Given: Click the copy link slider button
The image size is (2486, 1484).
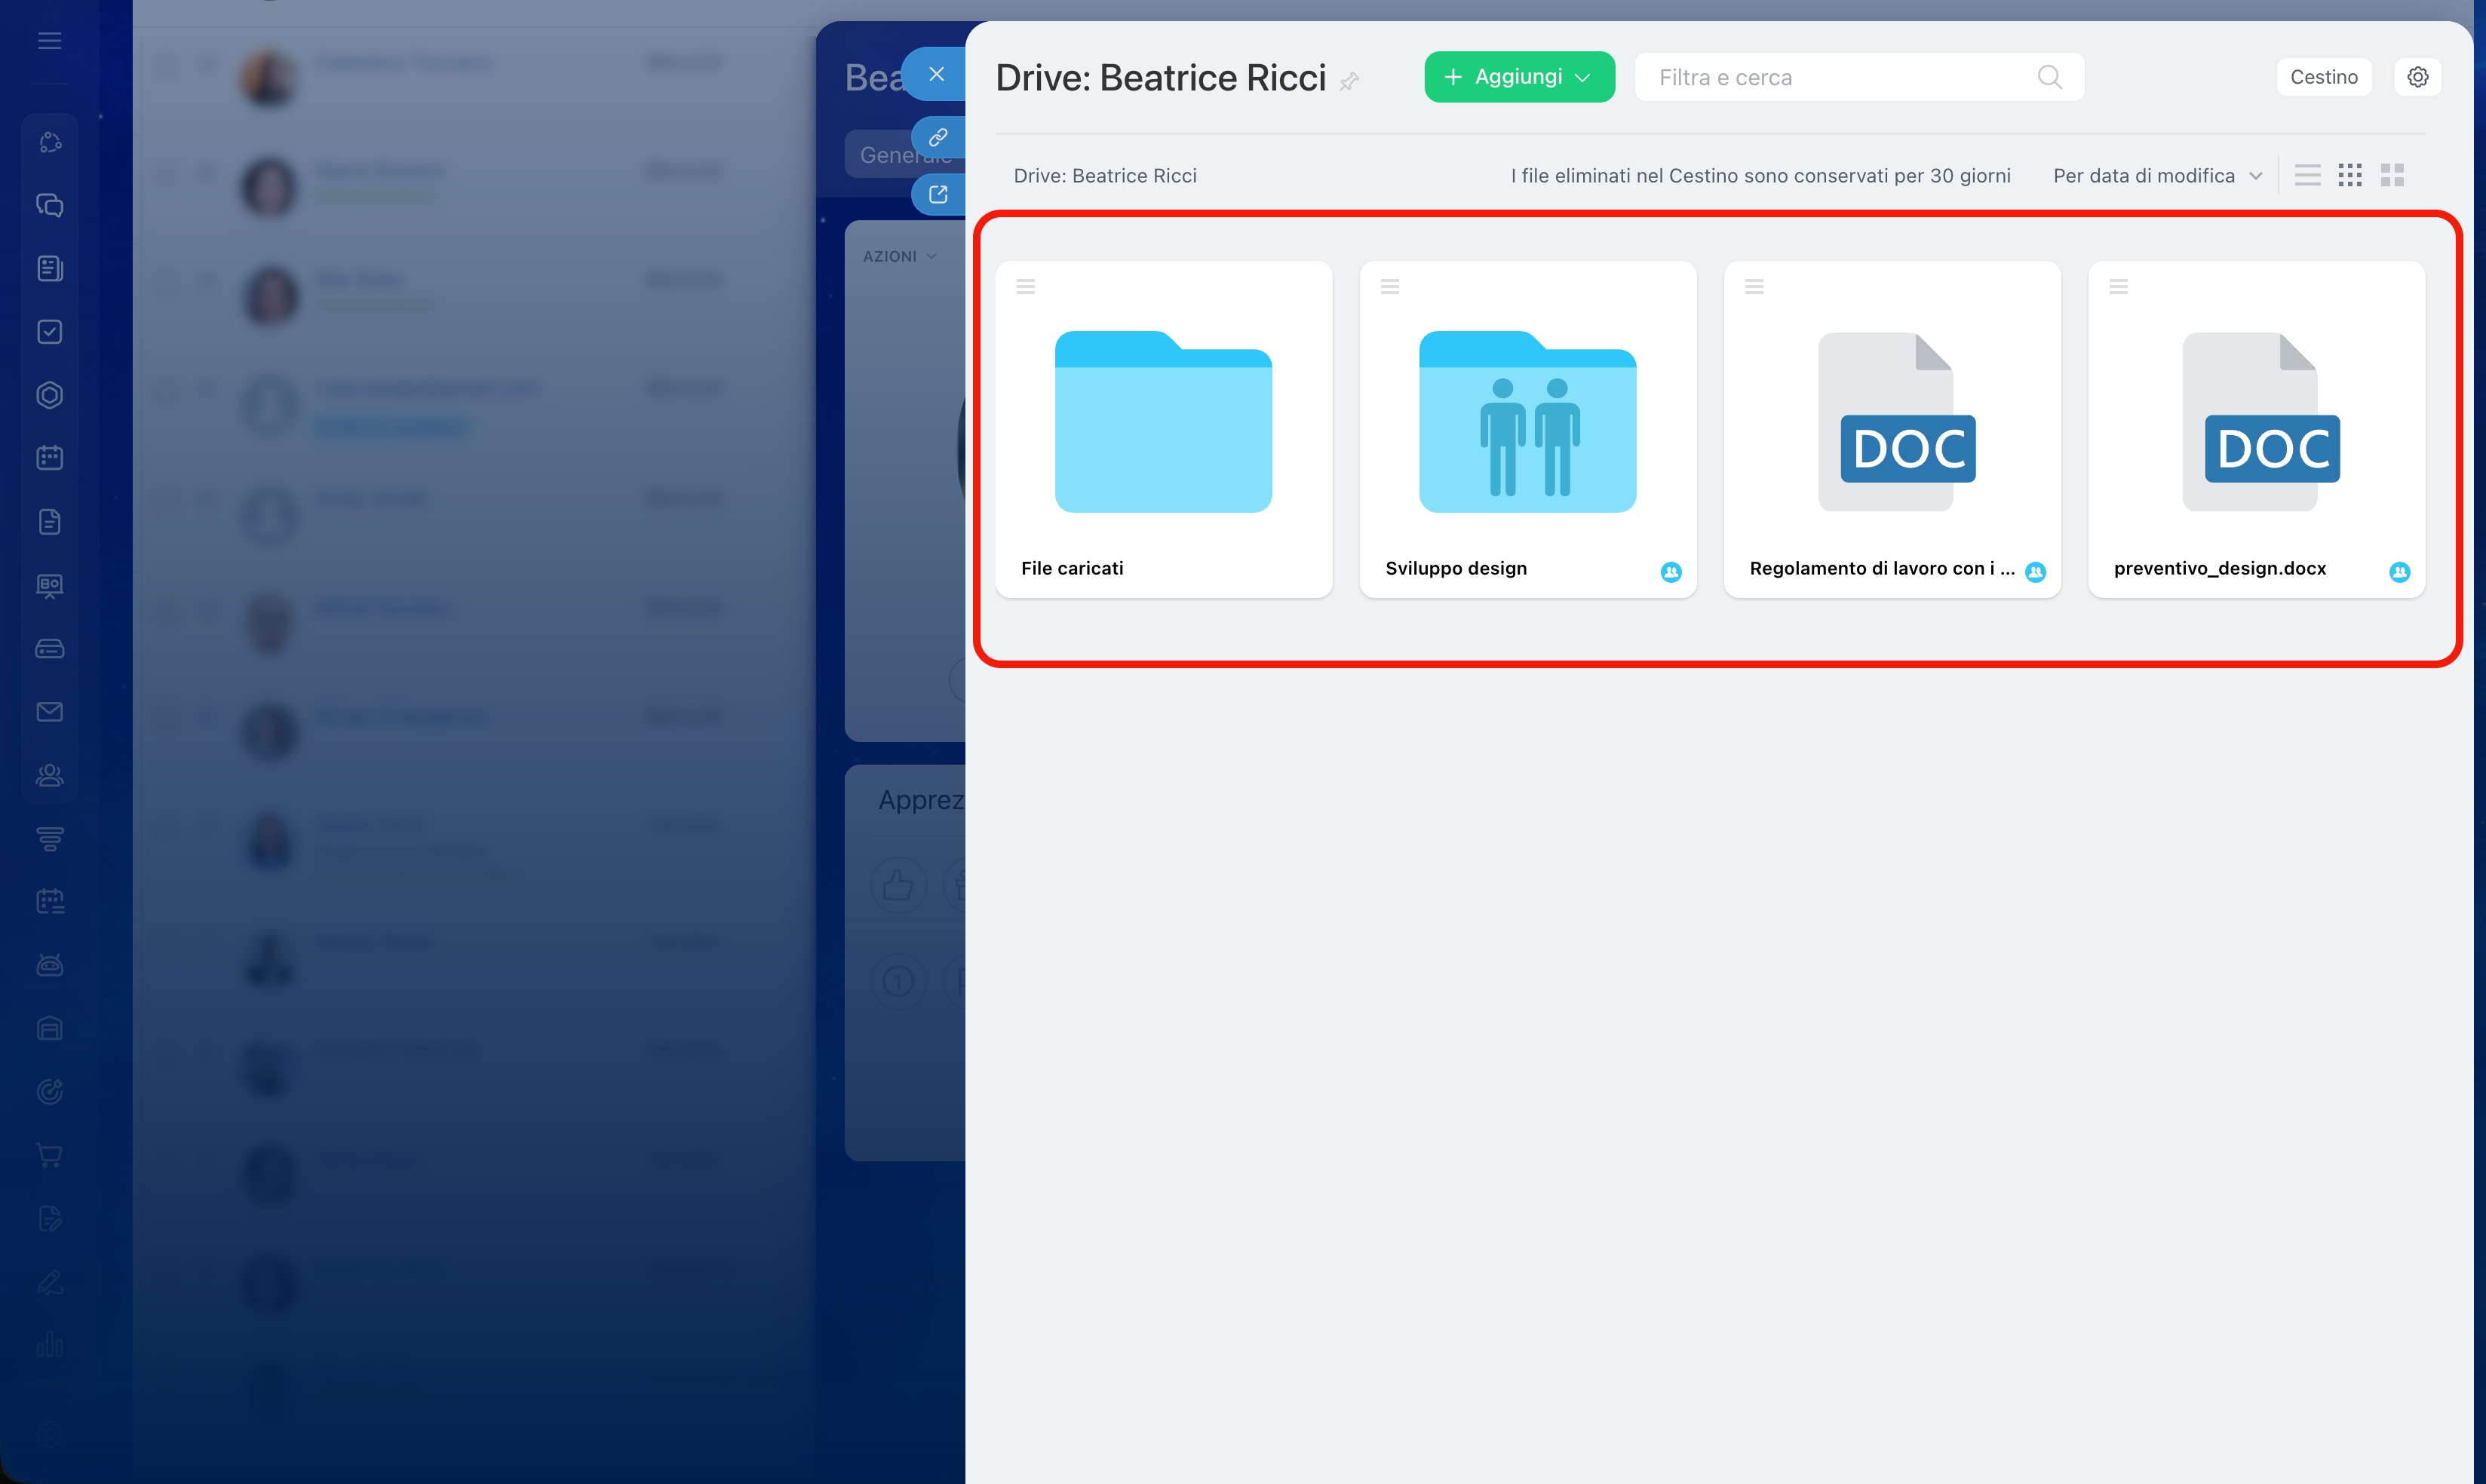Looking at the screenshot, I should click(937, 137).
